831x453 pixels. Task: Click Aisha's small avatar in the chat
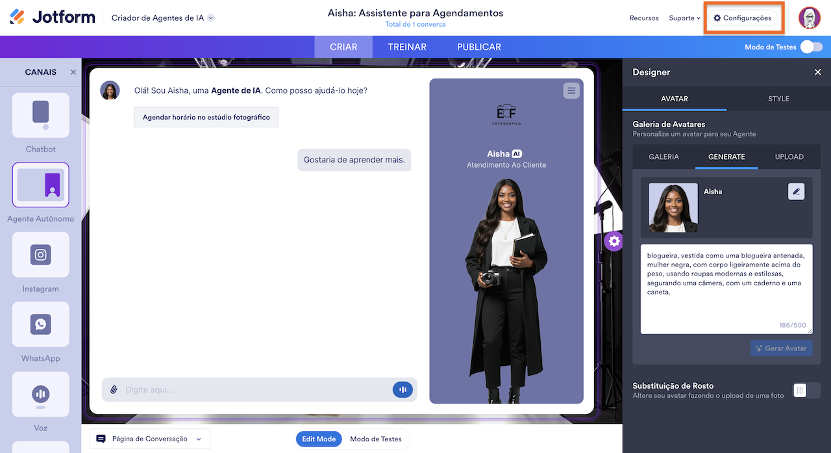tap(110, 90)
